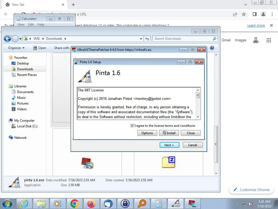This screenshot has width=278, height=209.
Task: Open Windows Media Player from taskbar
Action: pyautogui.click(x=58, y=204)
